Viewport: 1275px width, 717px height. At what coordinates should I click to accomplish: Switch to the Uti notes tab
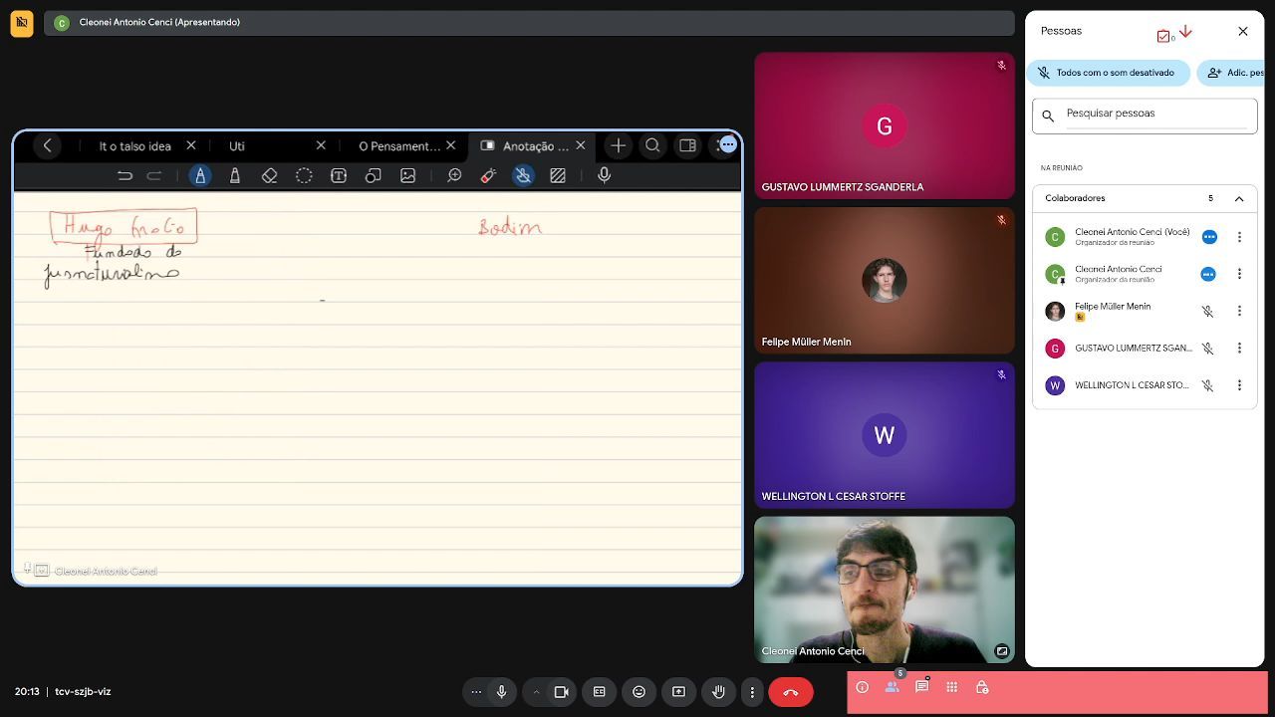237,145
